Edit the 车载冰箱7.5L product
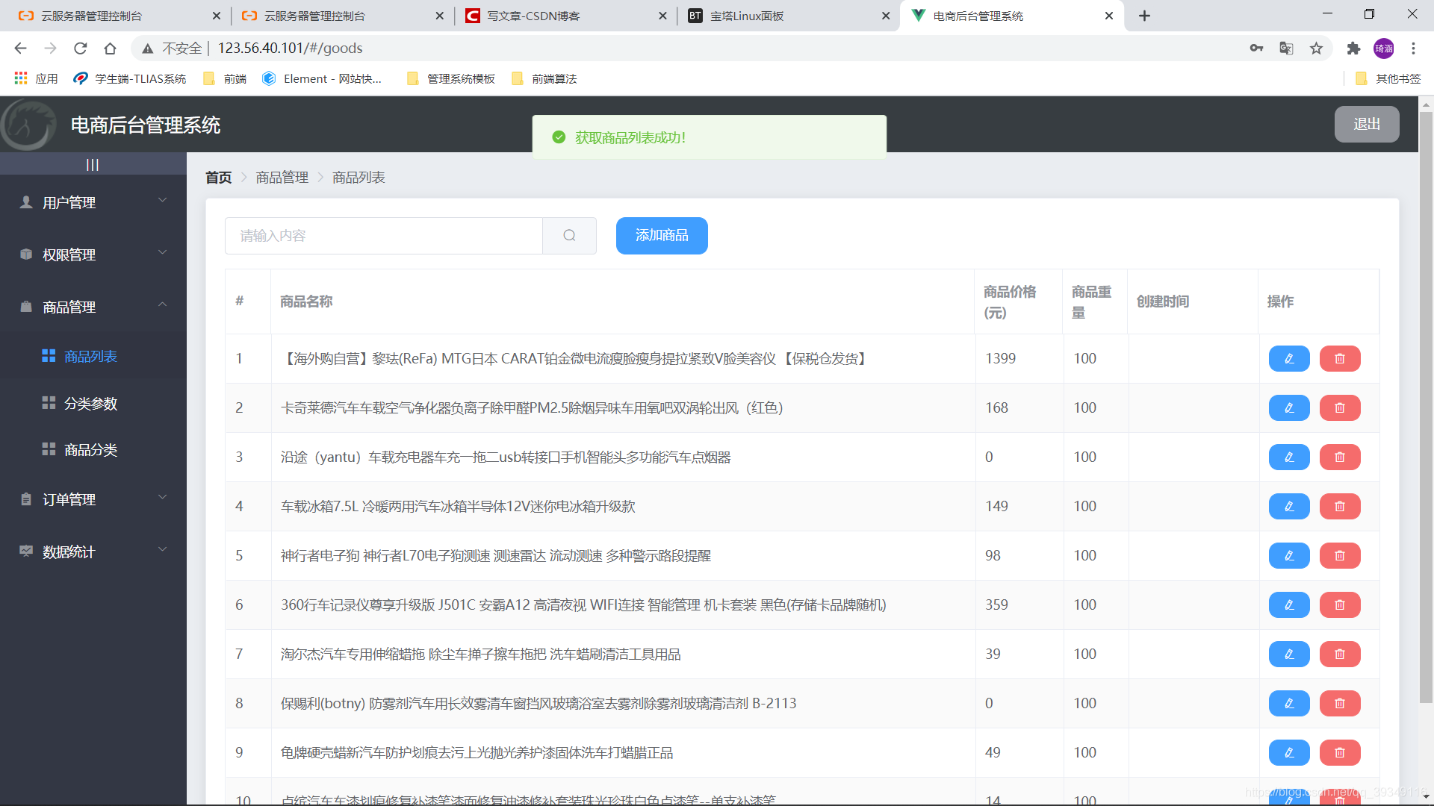Image resolution: width=1434 pixels, height=806 pixels. point(1289,507)
